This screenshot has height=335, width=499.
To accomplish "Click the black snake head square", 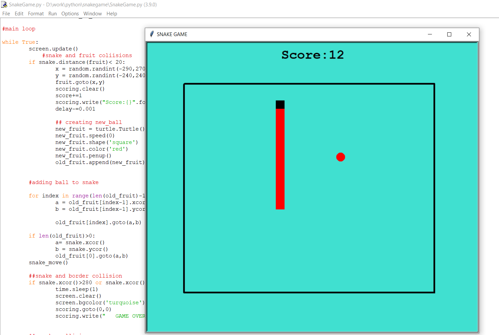I will [x=280, y=105].
